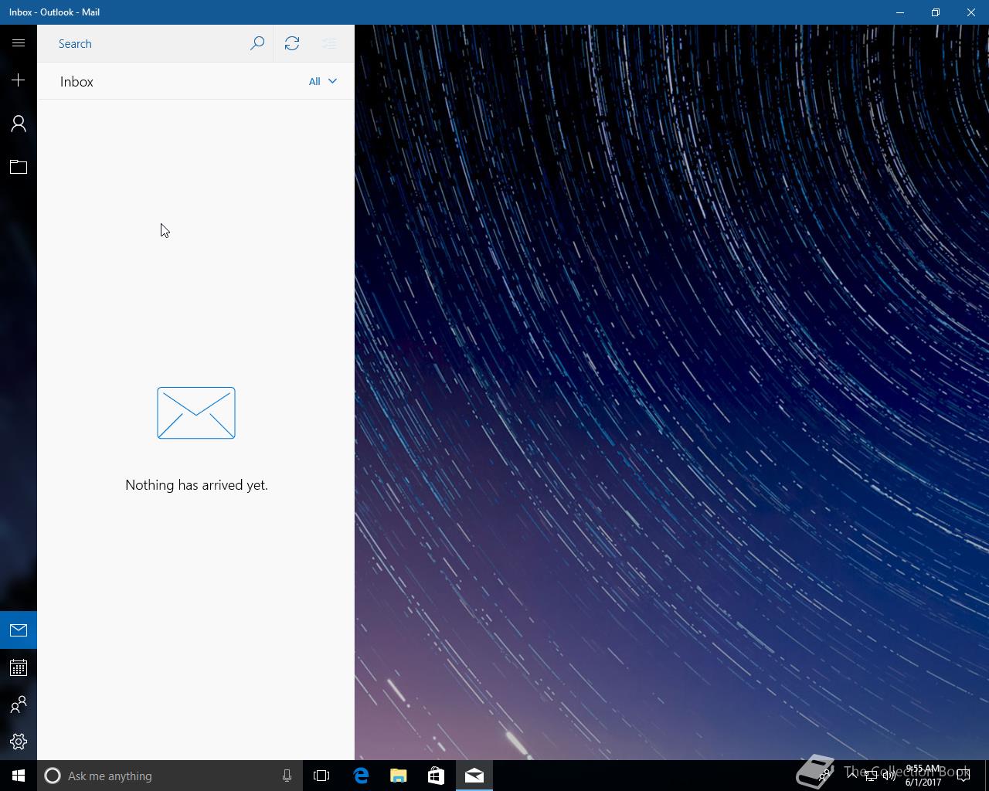Viewport: 989px width, 791px height.
Task: Select the Inbox heading text
Action: [76, 82]
